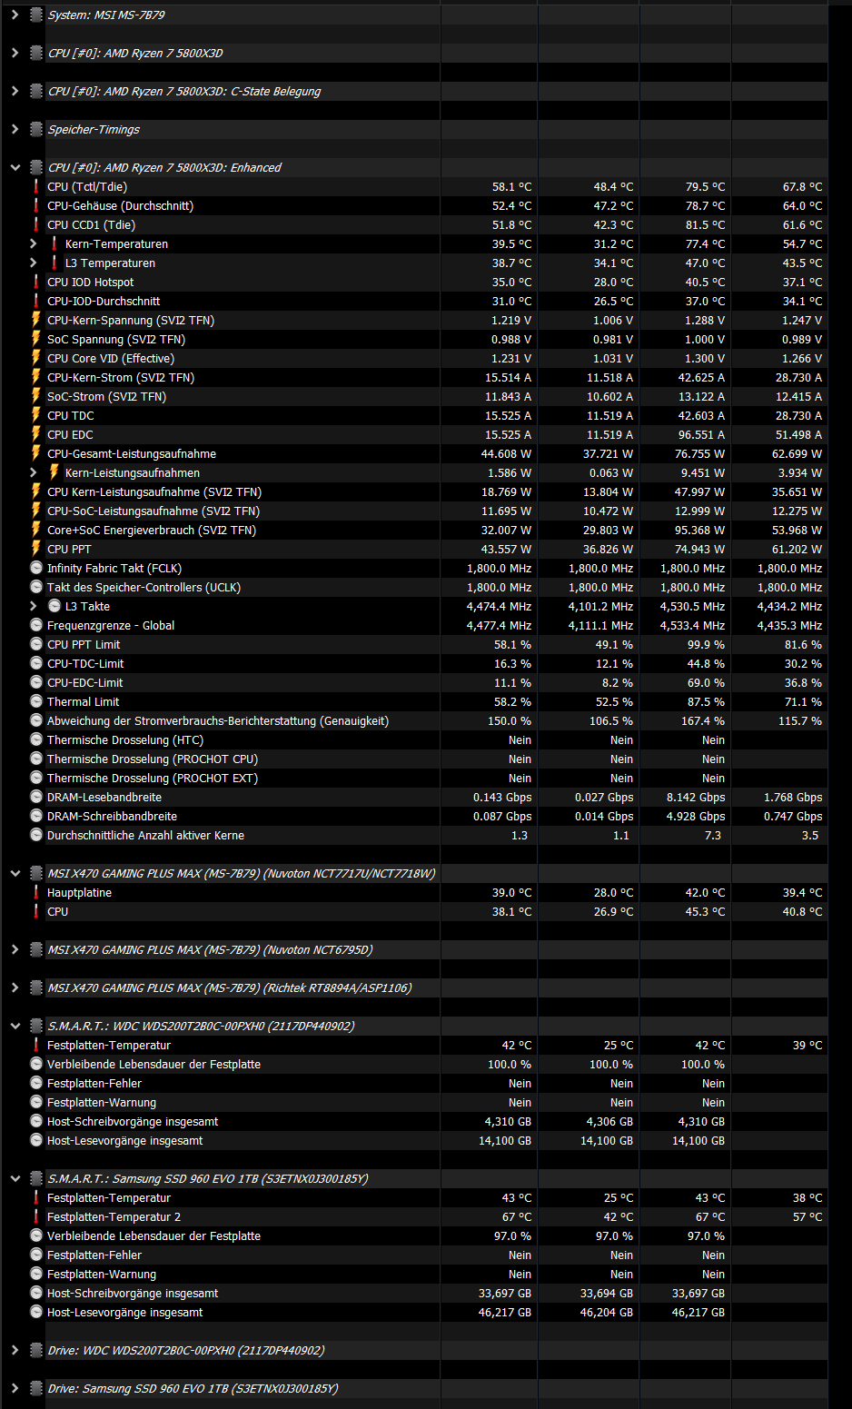Image resolution: width=852 pixels, height=1409 pixels.
Task: Click thermometer icon of CPU CCD1 (Tdie)
Action: [36, 224]
